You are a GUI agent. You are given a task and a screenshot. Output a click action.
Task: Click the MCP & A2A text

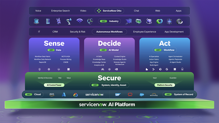point(66,56)
